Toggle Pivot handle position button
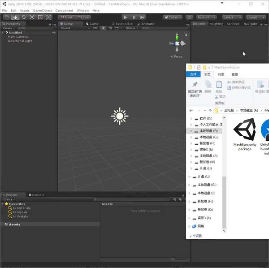269x268 pixels. click(x=66, y=17)
